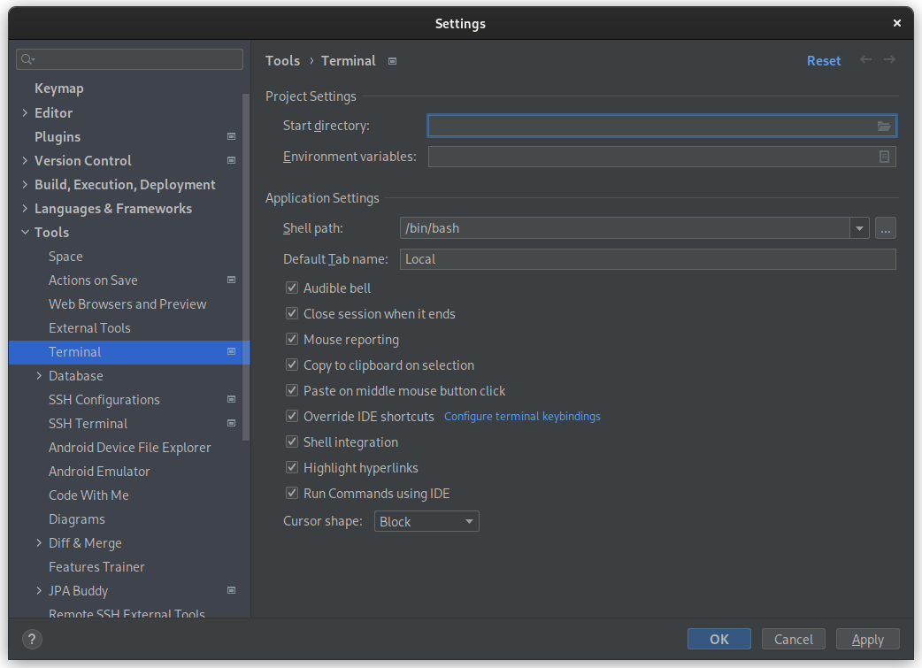Open Configure terminal keybindings link
Viewport: 922px width, 668px height.
click(x=522, y=417)
